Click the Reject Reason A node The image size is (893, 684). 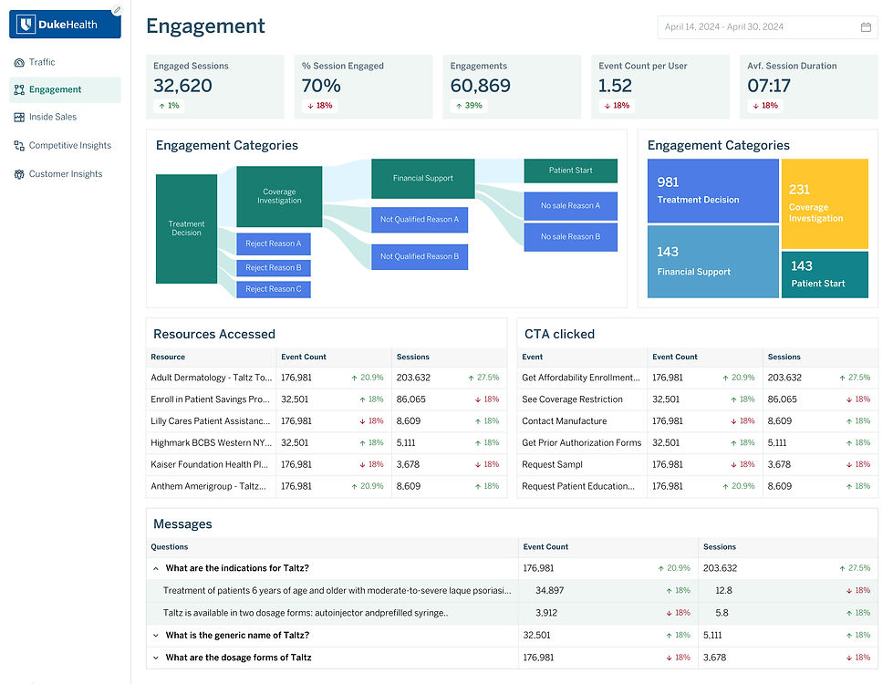[274, 244]
